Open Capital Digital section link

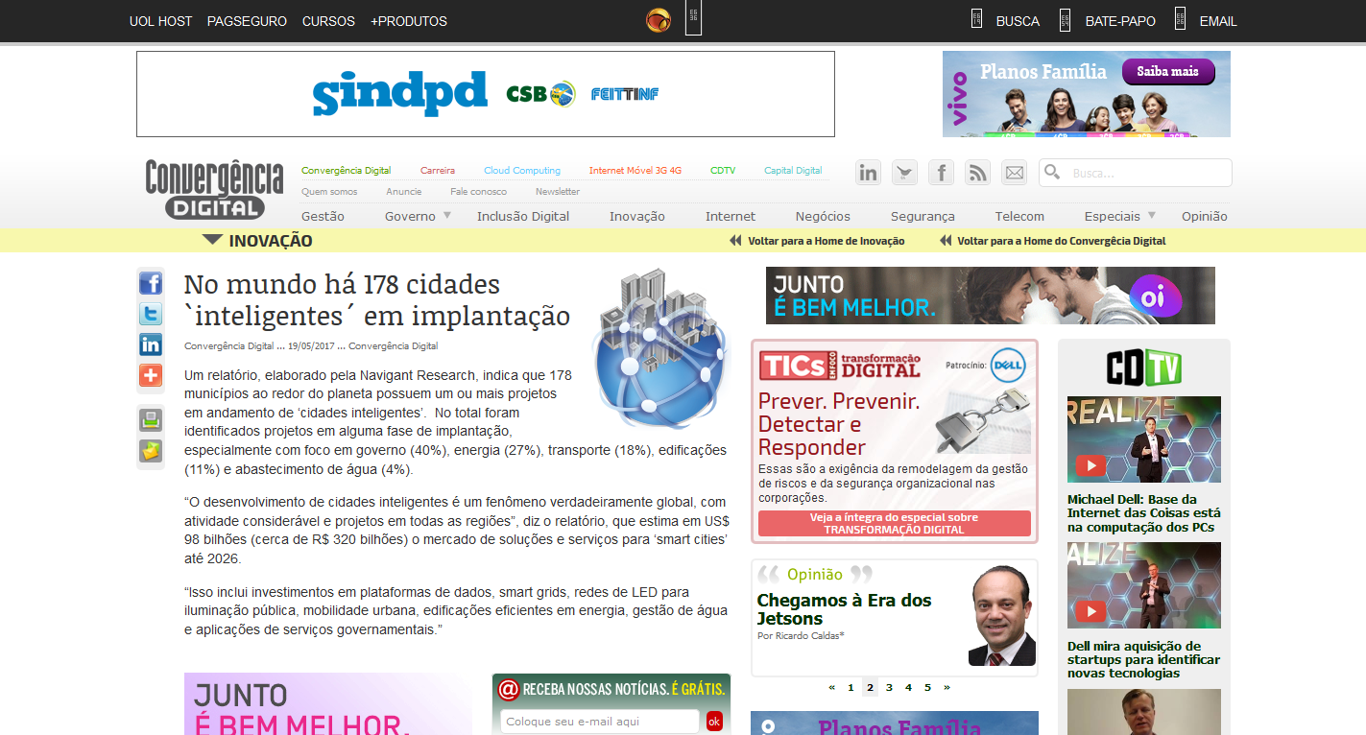coord(793,171)
